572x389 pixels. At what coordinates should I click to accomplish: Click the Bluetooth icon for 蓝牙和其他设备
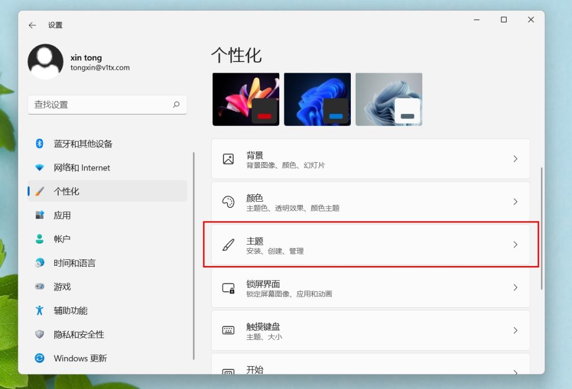pos(40,144)
